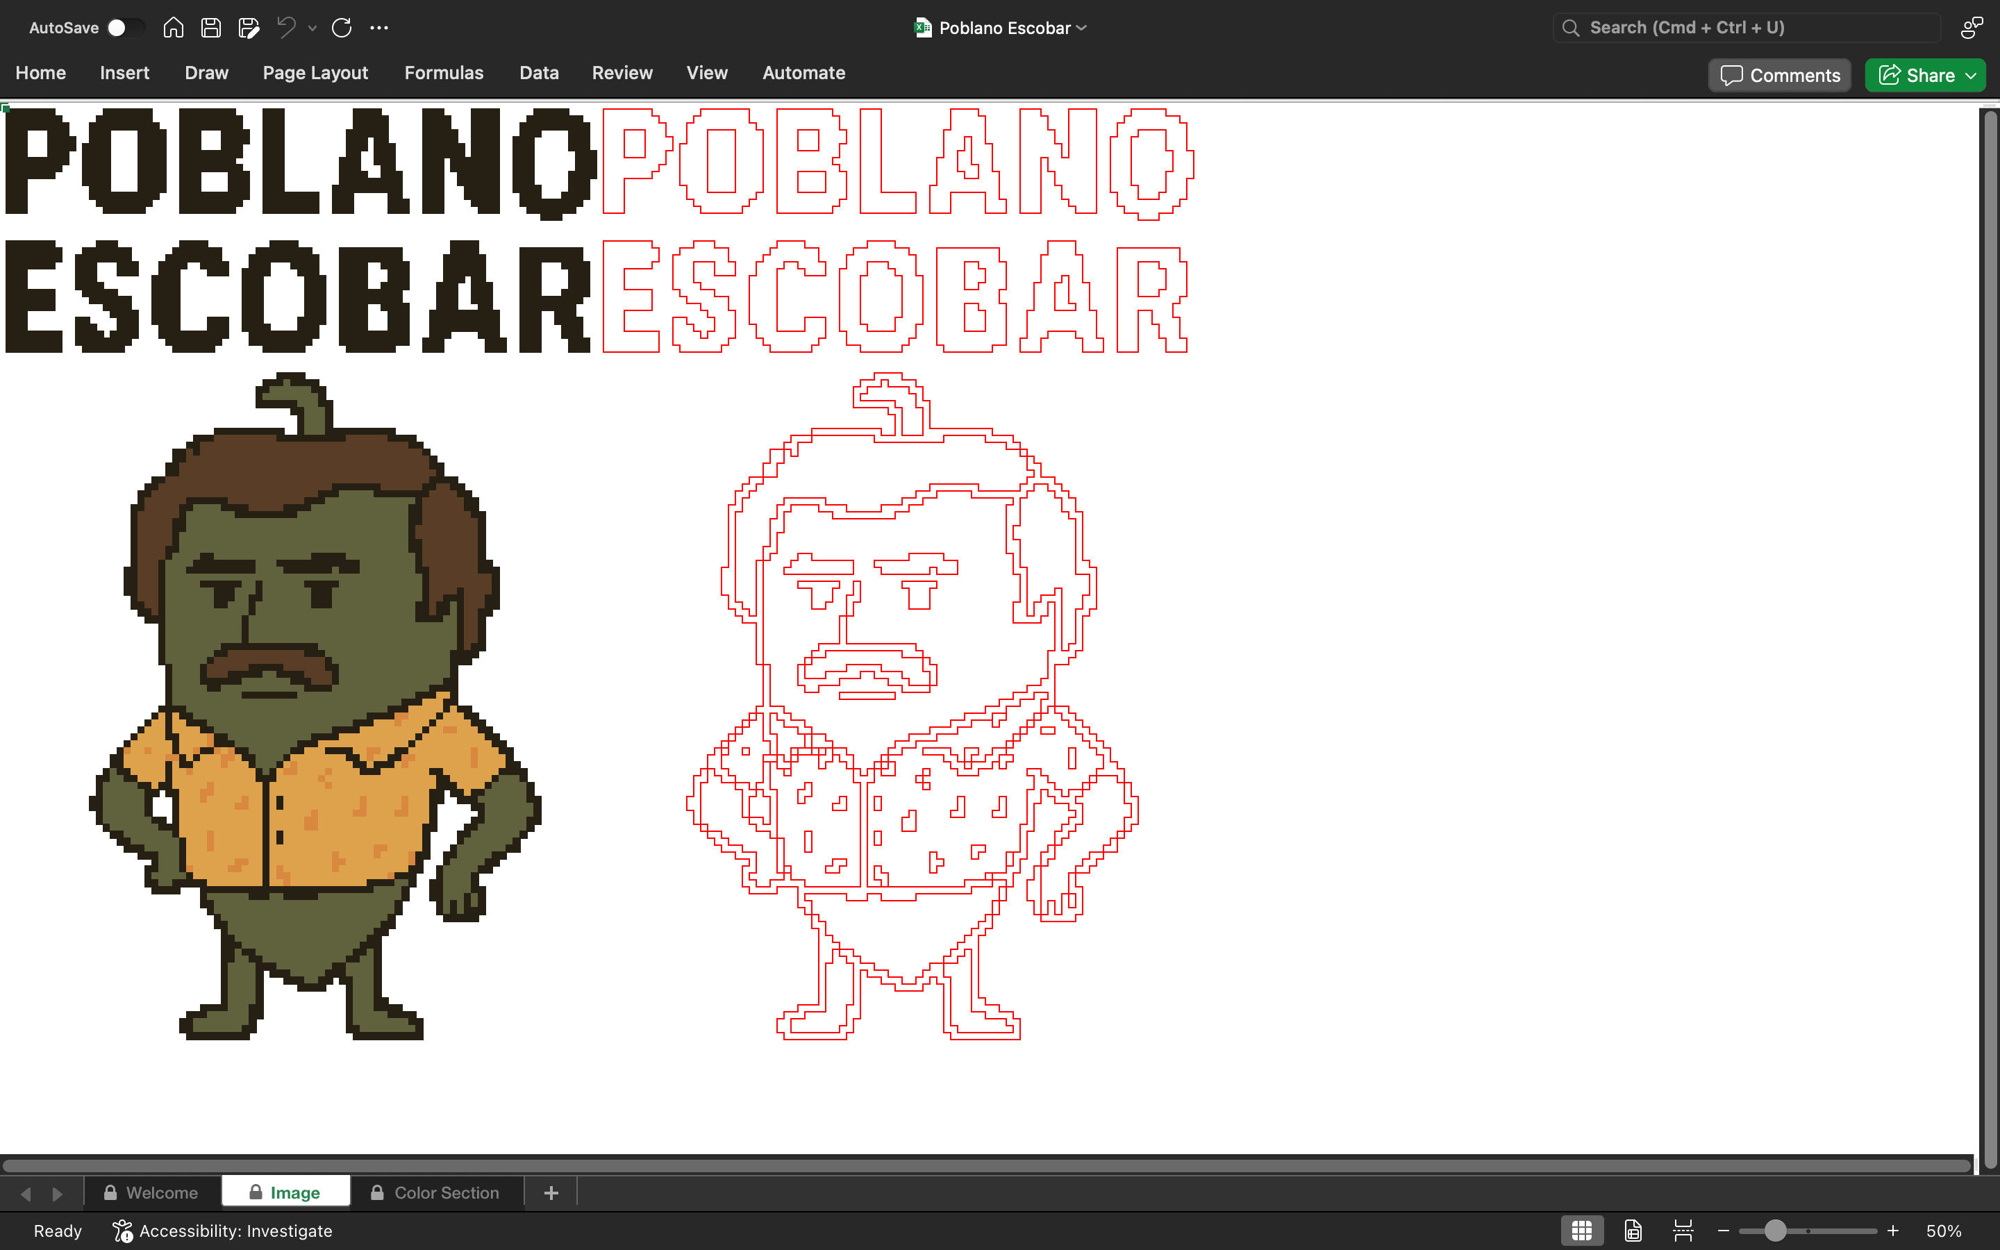Select the Image sheet tab

[x=285, y=1193]
